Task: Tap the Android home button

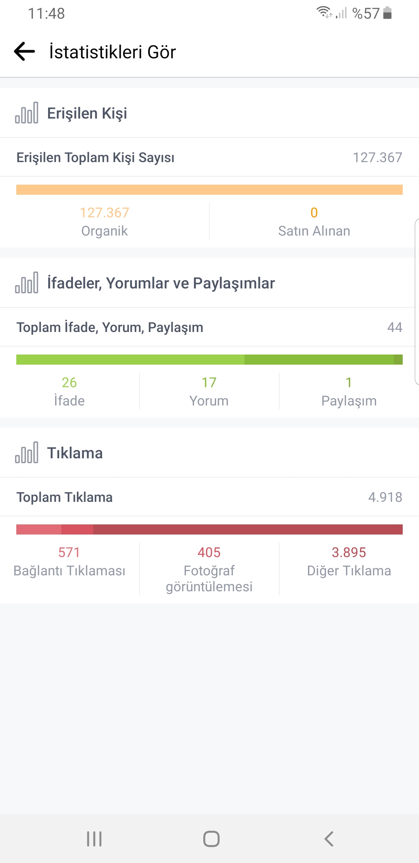Action: tap(211, 839)
